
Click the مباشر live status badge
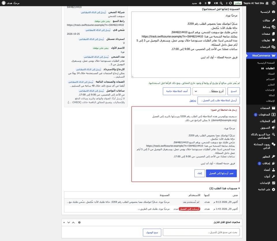pyautogui.click(x=238, y=3)
